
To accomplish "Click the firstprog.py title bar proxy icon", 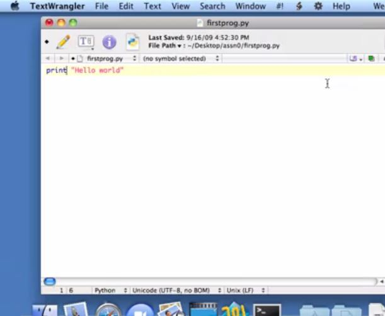I will tap(200, 23).
